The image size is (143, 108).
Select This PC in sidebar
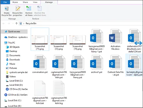(10, 43)
